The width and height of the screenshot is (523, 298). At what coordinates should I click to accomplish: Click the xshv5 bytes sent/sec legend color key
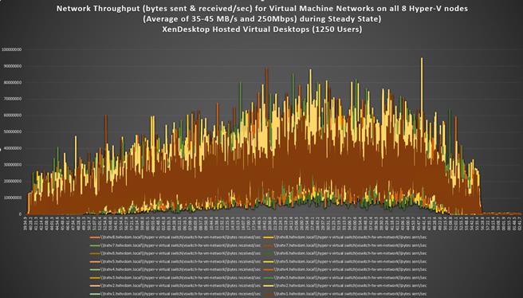(268, 261)
